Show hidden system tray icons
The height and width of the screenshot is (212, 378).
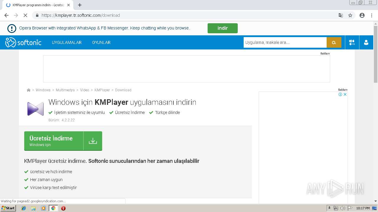[329, 208]
